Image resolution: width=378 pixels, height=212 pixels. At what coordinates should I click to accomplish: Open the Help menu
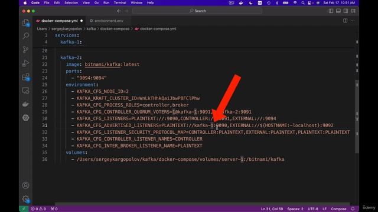150,3
